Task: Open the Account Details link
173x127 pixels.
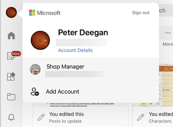Action: tap(75, 50)
